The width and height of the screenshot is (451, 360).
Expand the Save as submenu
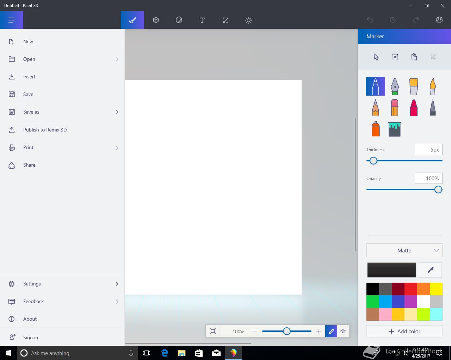click(117, 112)
